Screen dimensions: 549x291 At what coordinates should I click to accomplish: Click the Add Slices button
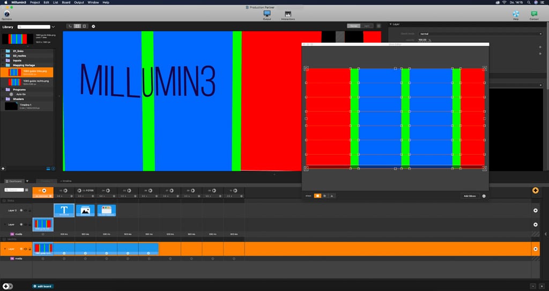471,196
